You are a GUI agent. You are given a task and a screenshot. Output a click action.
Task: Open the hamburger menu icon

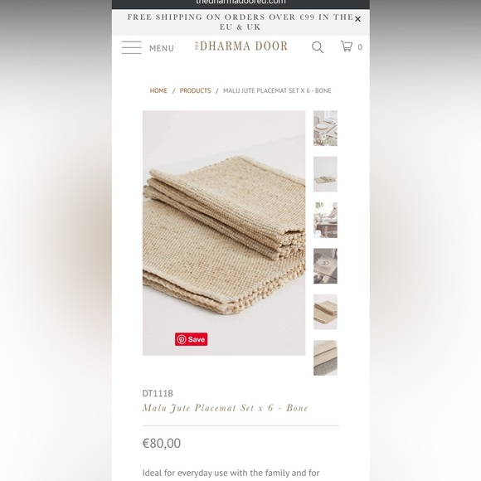[132, 47]
